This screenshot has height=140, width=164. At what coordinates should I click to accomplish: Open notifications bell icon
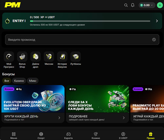pos(133,5)
